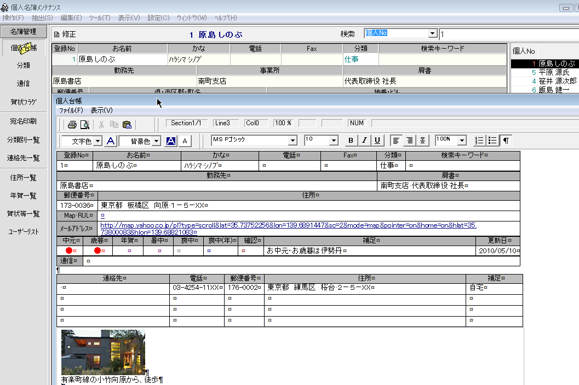Click the 宛名印刷 sidebar button
The height and width of the screenshot is (385, 579).
[23, 121]
